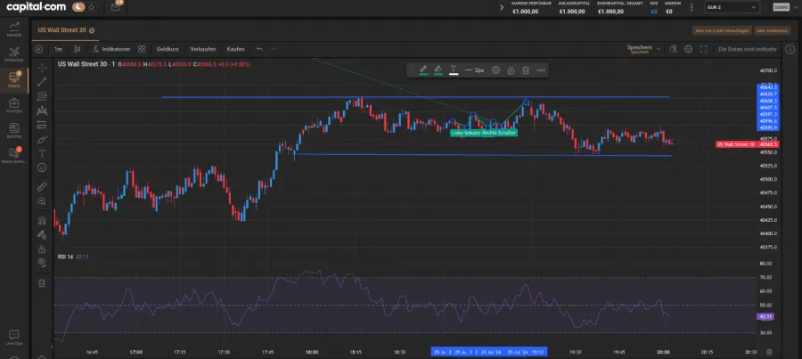This screenshot has height=359, width=802.
Task: Open the Portfolio section in sidebar
Action: click(13, 105)
